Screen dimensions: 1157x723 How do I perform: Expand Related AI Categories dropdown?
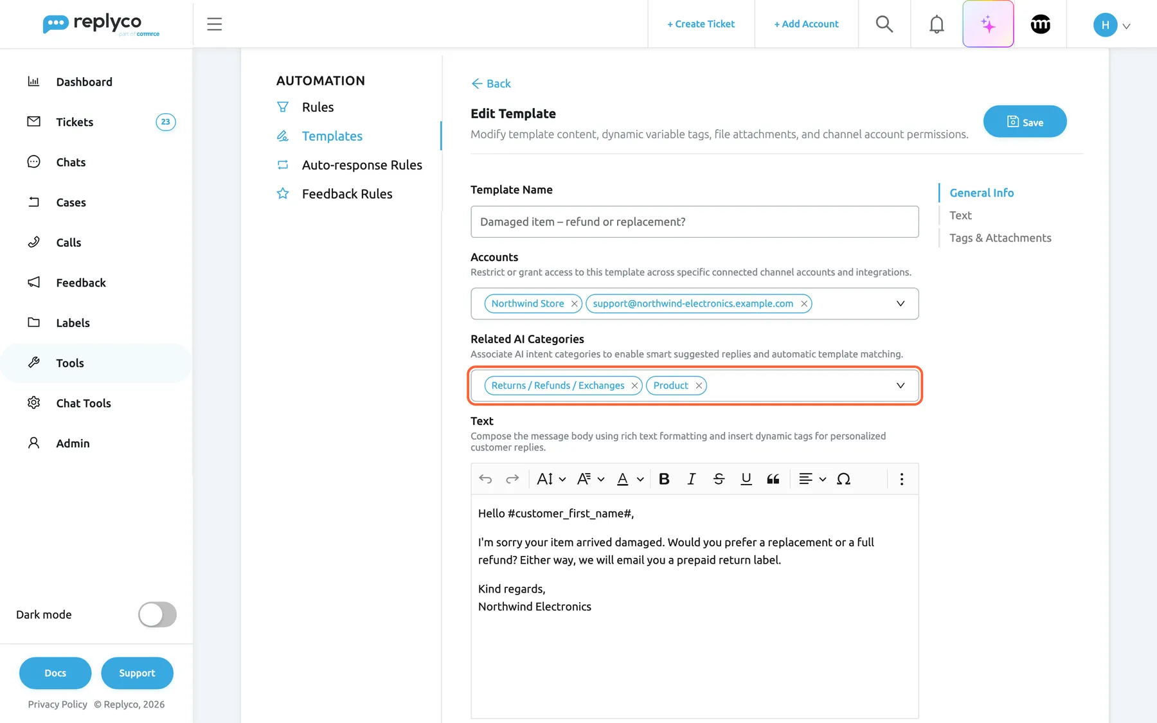point(901,386)
